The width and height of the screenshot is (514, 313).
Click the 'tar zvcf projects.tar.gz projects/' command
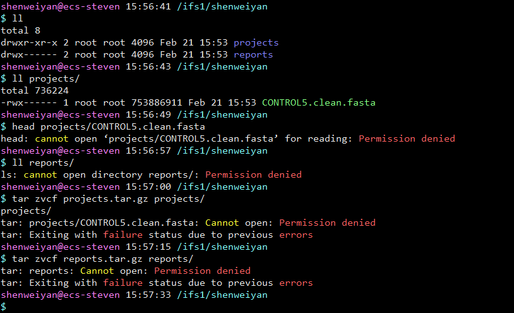point(106,199)
